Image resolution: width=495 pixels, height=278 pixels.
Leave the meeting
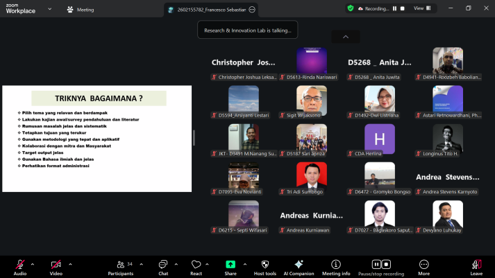pos(476,265)
